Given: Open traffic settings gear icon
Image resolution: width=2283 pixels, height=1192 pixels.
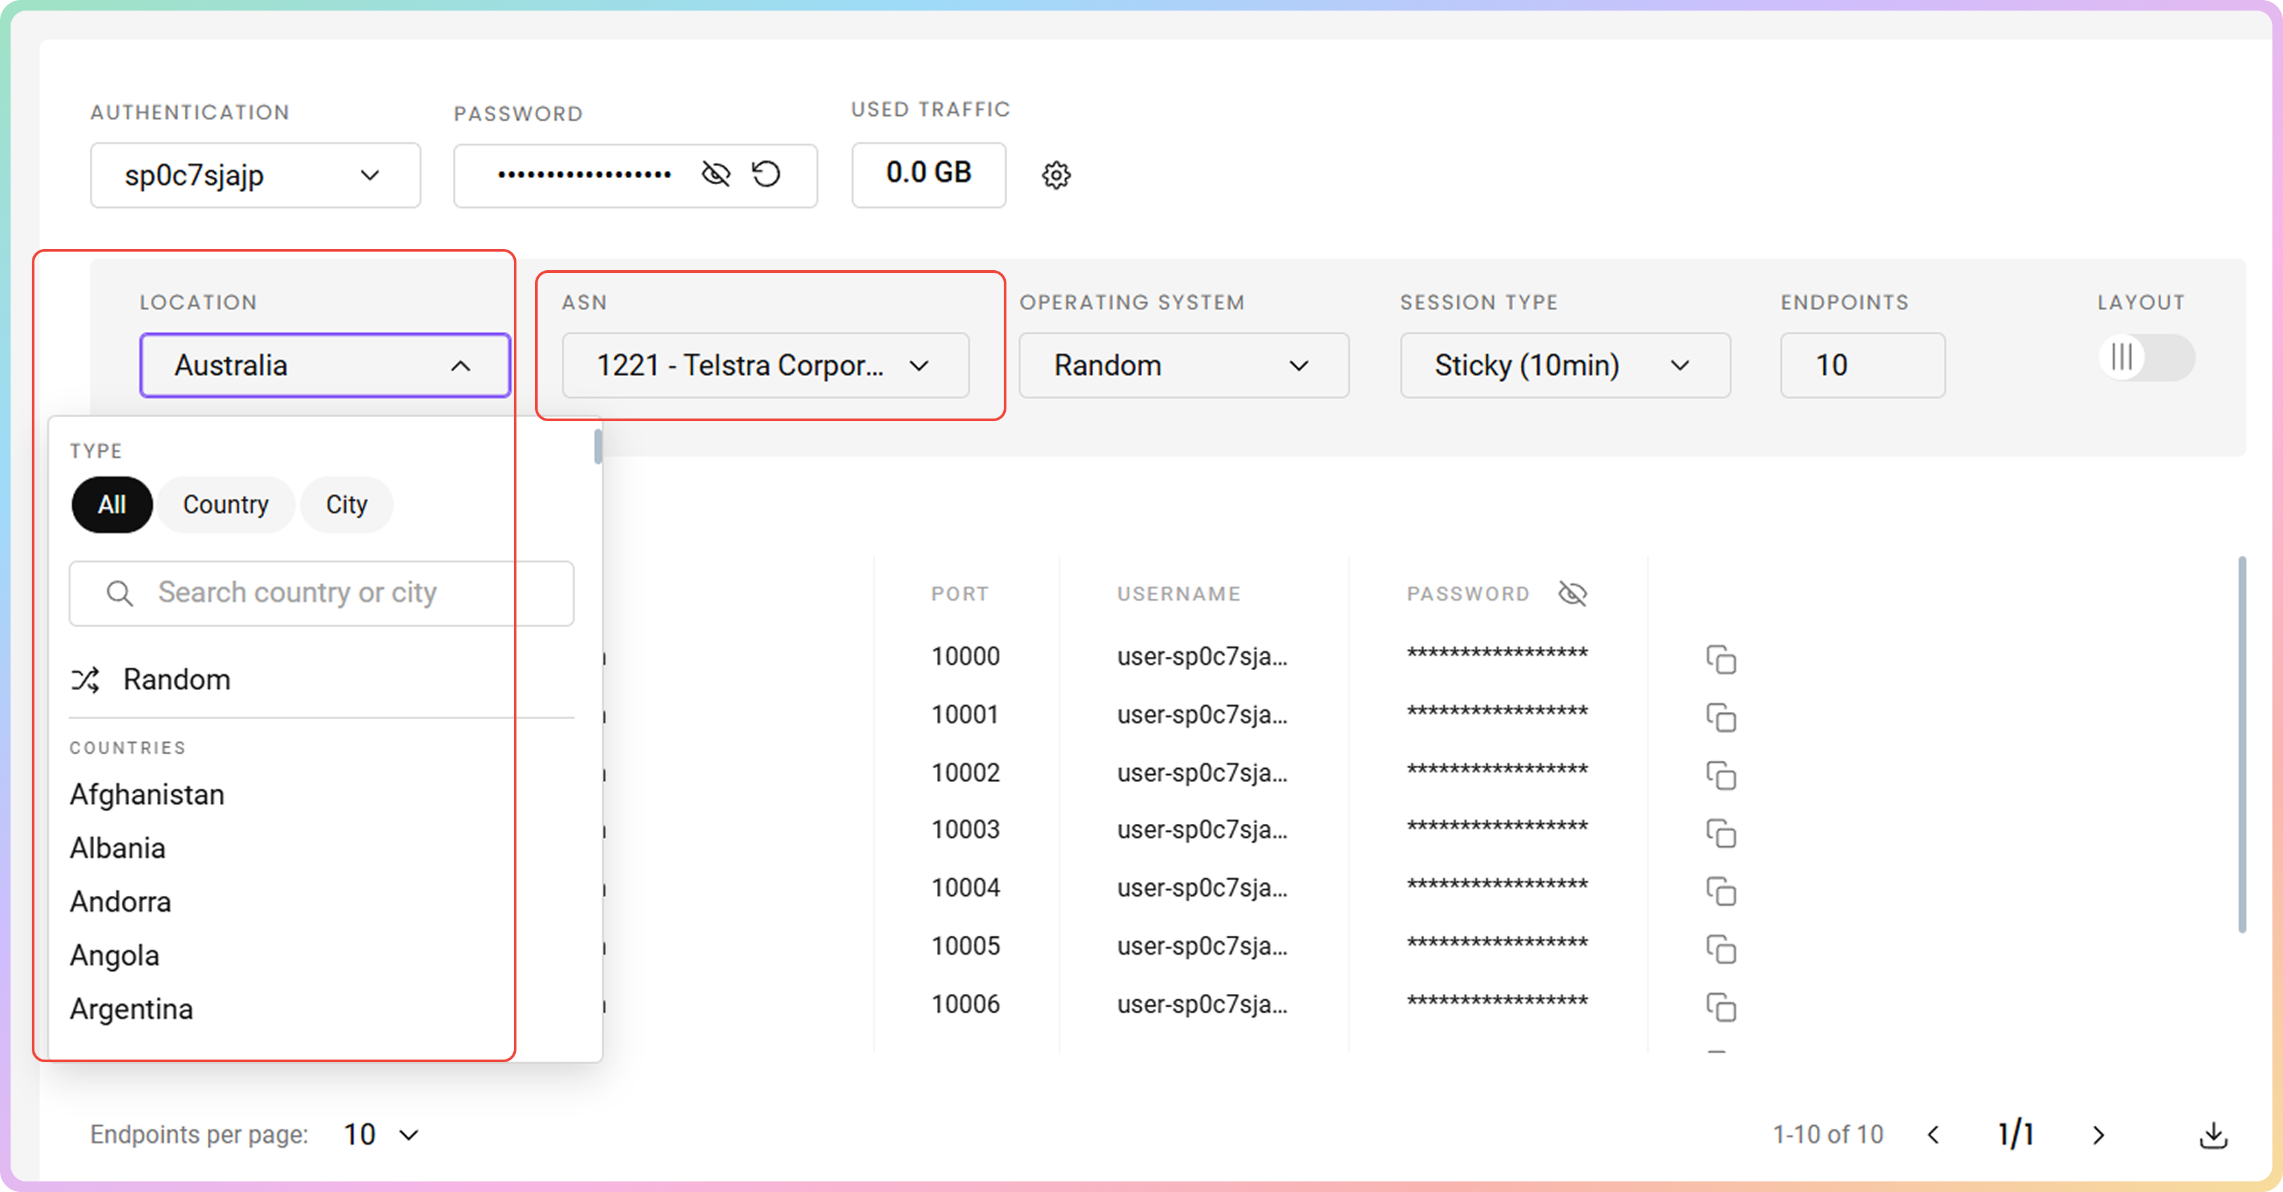Looking at the screenshot, I should click(x=1055, y=175).
